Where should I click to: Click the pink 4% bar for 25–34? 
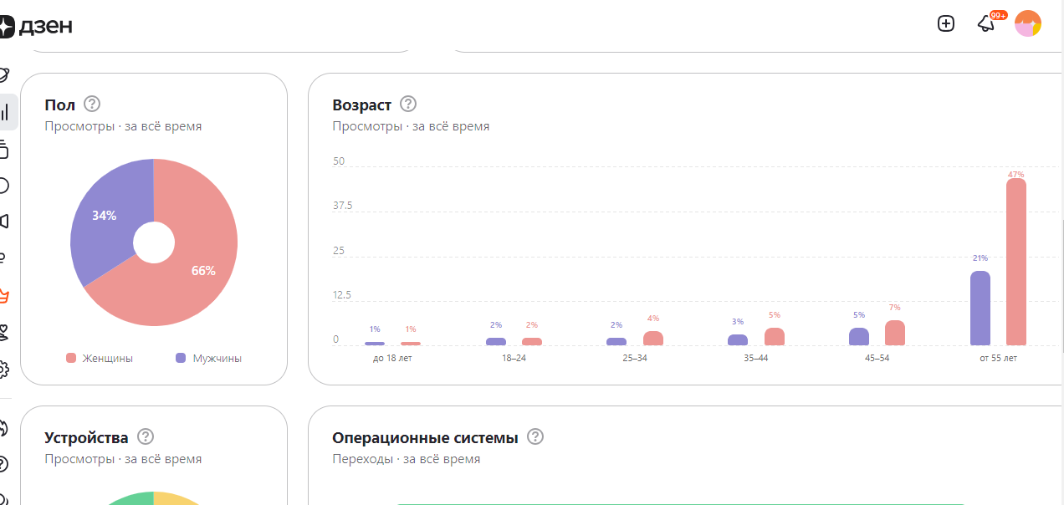pyautogui.click(x=653, y=338)
